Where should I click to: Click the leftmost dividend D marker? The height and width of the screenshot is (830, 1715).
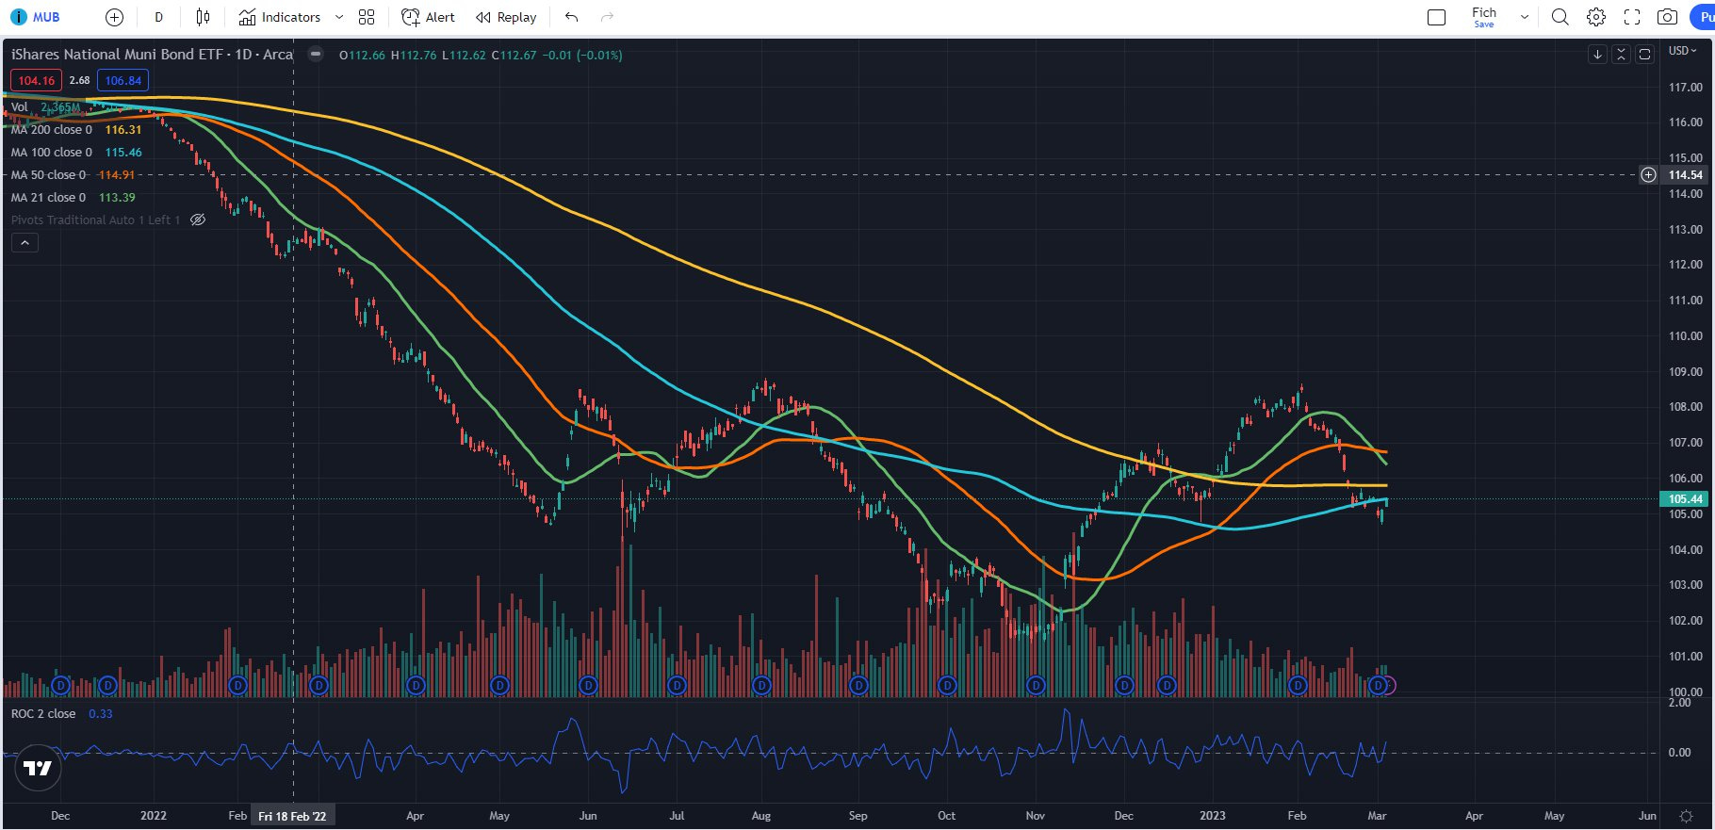60,686
